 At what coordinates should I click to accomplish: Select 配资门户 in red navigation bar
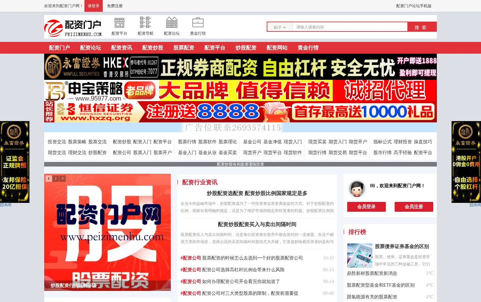coord(60,48)
